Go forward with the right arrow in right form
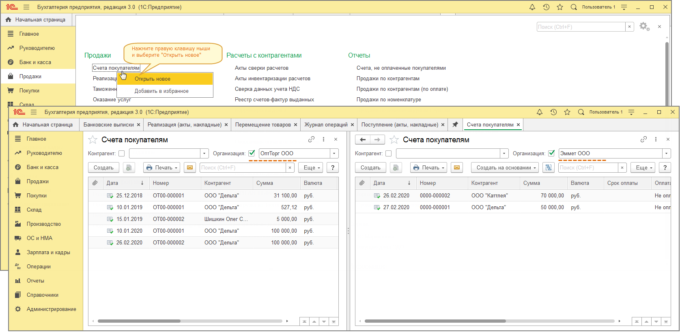Image resolution: width=680 pixels, height=332 pixels. point(377,140)
